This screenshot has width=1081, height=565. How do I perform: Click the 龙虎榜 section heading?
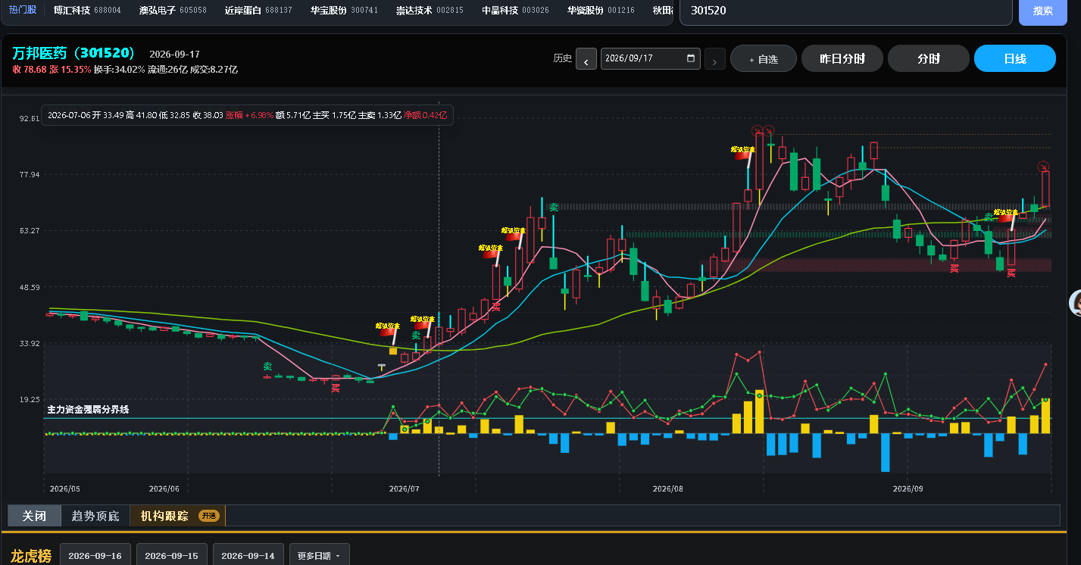[31, 556]
